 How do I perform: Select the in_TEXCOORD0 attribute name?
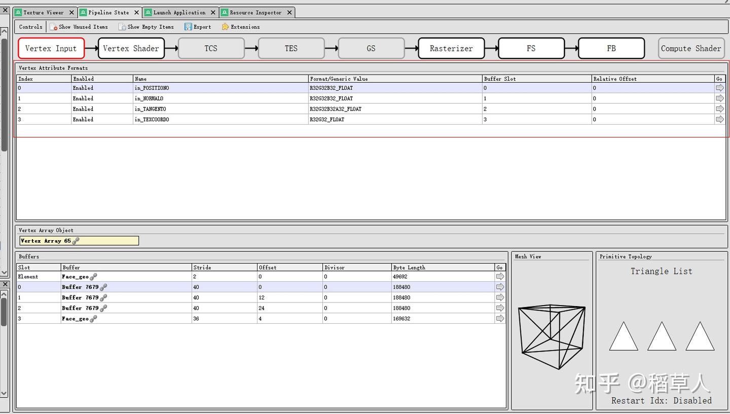click(x=152, y=120)
